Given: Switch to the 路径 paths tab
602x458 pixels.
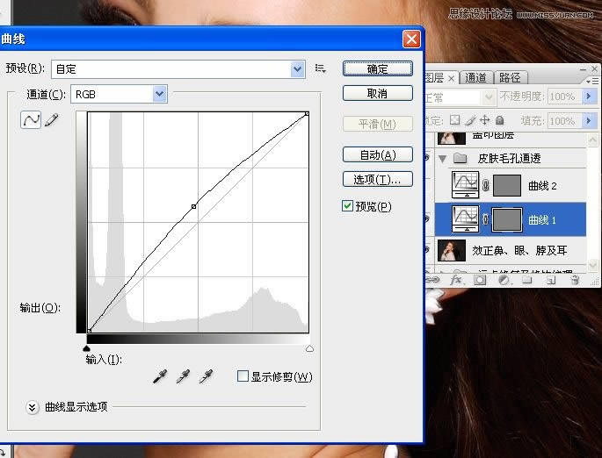Looking at the screenshot, I should (509, 78).
